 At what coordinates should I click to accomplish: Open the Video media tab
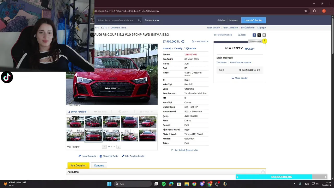point(123,112)
